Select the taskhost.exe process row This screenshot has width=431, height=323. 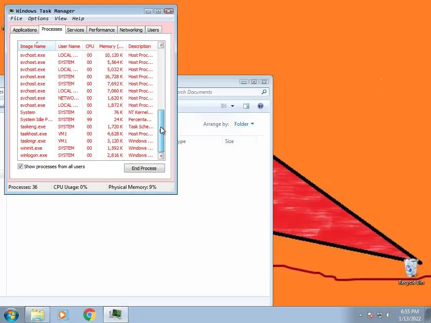[88, 134]
